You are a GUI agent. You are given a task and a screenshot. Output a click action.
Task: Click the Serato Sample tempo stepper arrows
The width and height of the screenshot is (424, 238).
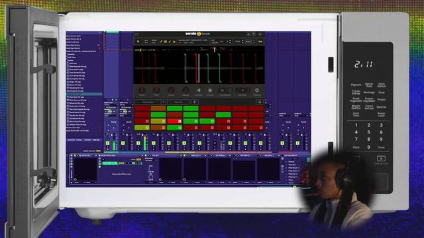242,42
